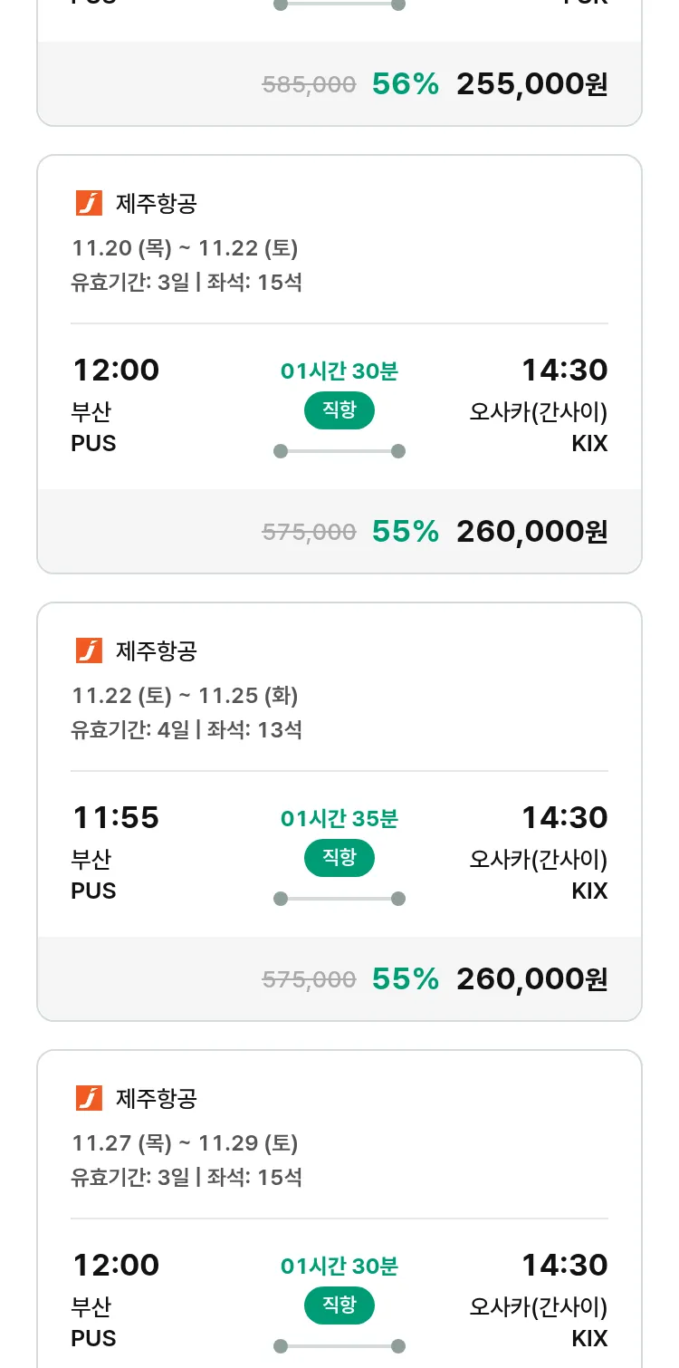Click the 11:55 departure time
The image size is (679, 1368).
(x=116, y=818)
